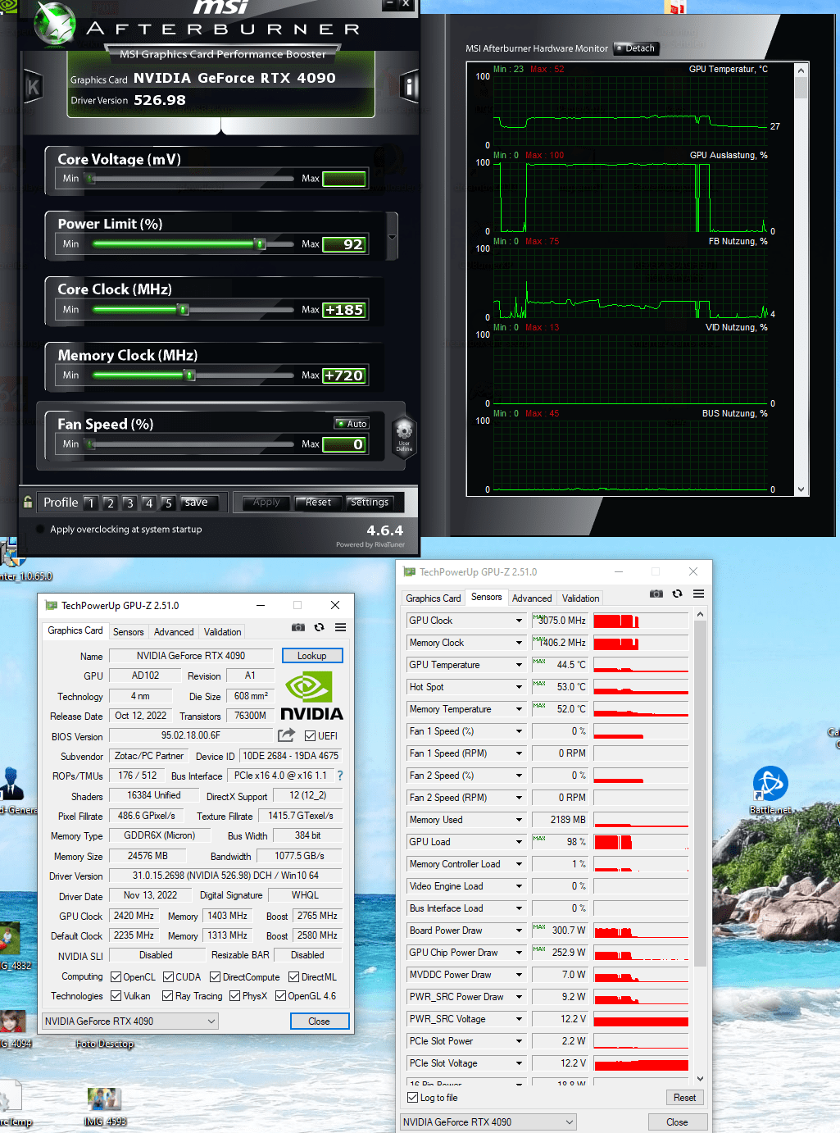Click the Power Limit slider handle

pos(260,243)
